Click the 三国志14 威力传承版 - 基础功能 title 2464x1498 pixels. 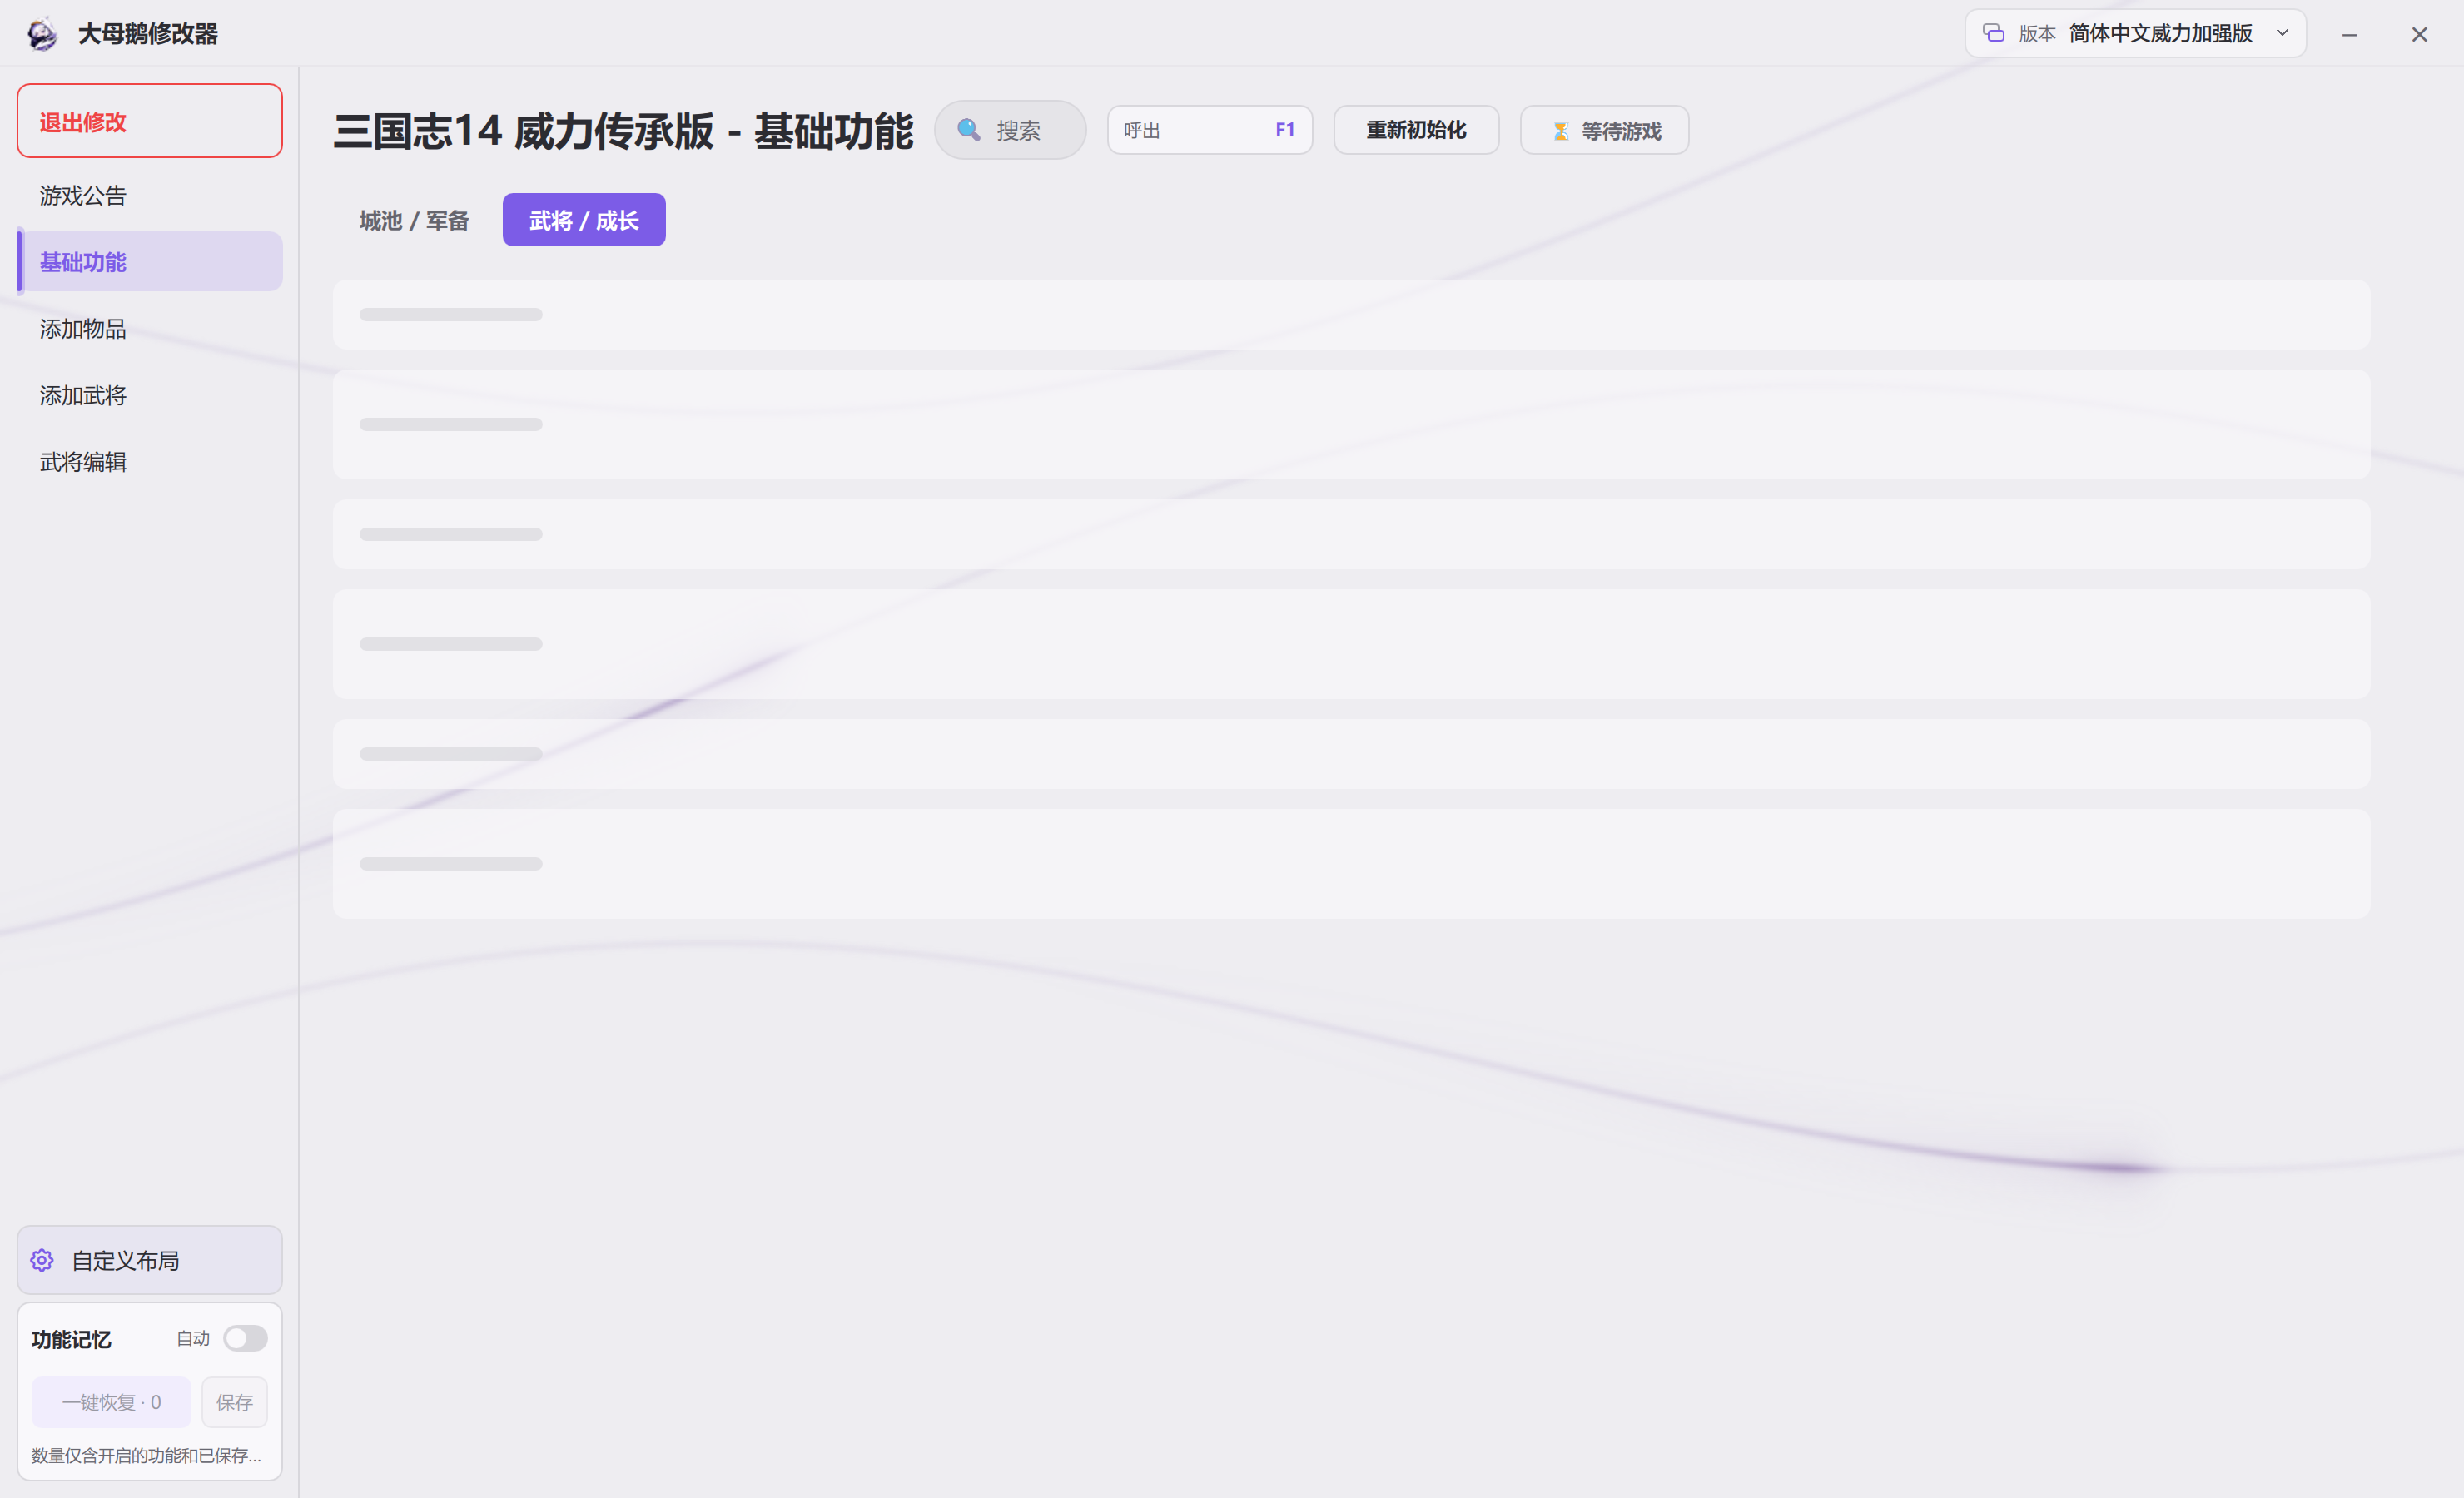click(x=623, y=131)
